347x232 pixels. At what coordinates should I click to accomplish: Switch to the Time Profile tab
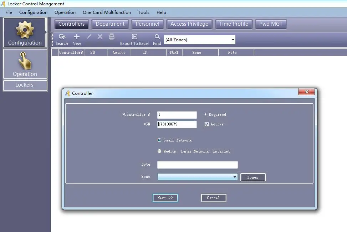click(234, 24)
